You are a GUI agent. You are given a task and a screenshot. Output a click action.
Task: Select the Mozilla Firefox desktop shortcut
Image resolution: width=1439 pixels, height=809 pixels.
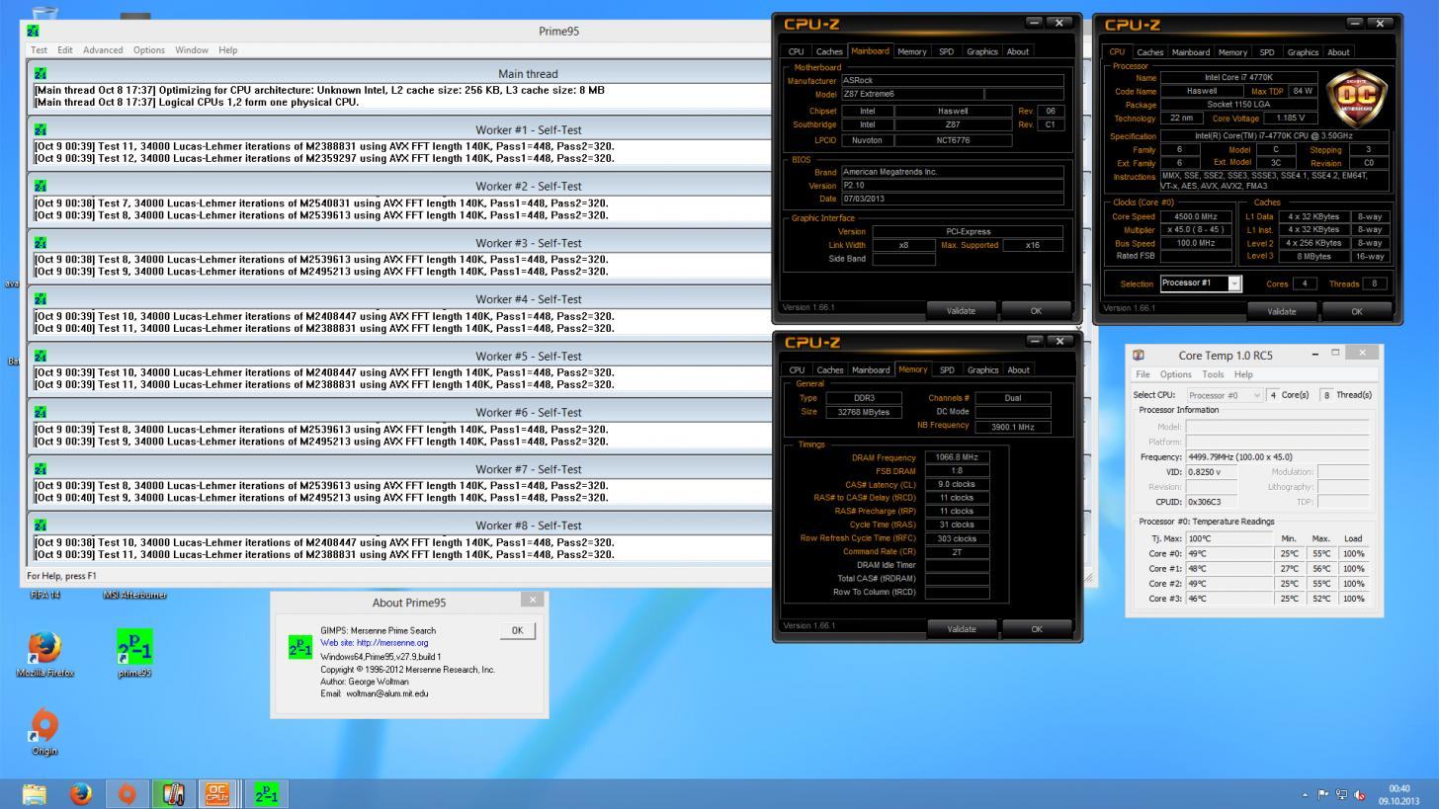44,654
